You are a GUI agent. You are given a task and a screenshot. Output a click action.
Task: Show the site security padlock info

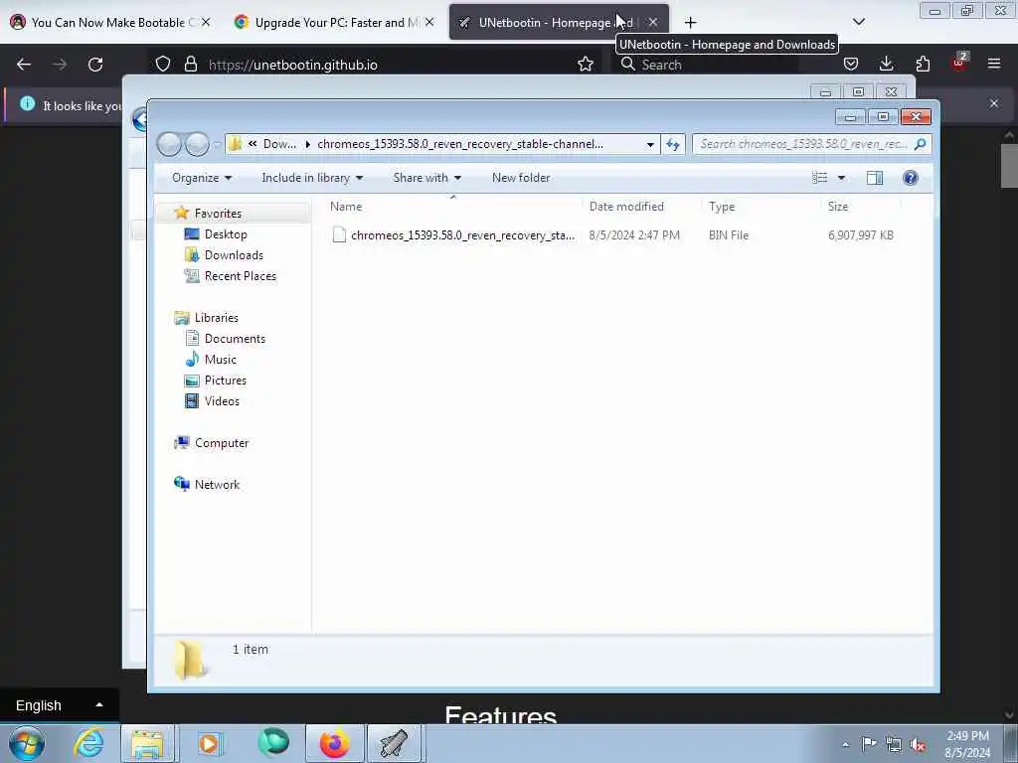(x=191, y=65)
